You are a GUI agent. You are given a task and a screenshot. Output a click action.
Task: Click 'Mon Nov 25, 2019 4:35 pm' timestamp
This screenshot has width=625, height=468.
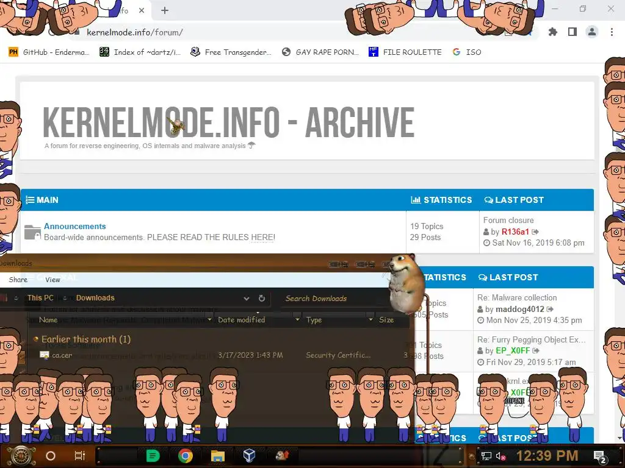(x=533, y=320)
